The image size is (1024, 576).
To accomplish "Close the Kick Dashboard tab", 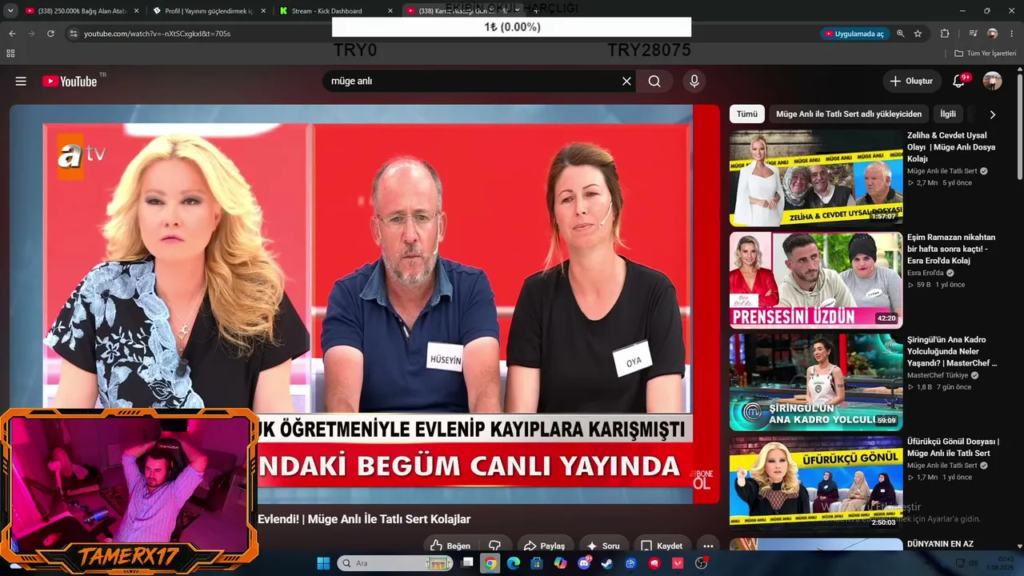I will (390, 11).
